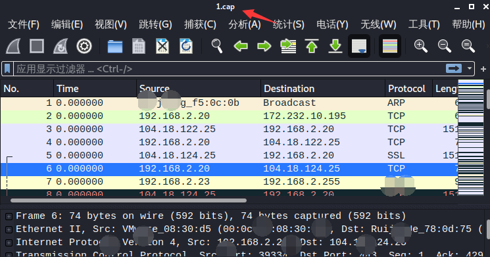Expand Internet Protocol Version 4 node
490x257 pixels.
(x=9, y=243)
